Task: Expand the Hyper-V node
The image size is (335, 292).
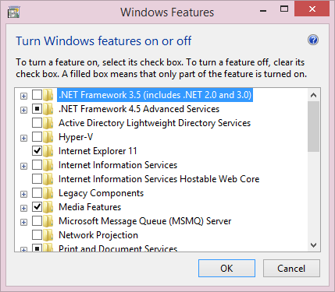Action: coord(23,138)
